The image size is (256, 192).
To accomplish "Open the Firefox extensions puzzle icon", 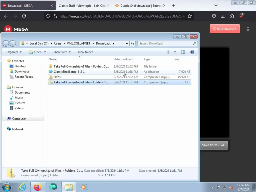I will (x=232, y=16).
